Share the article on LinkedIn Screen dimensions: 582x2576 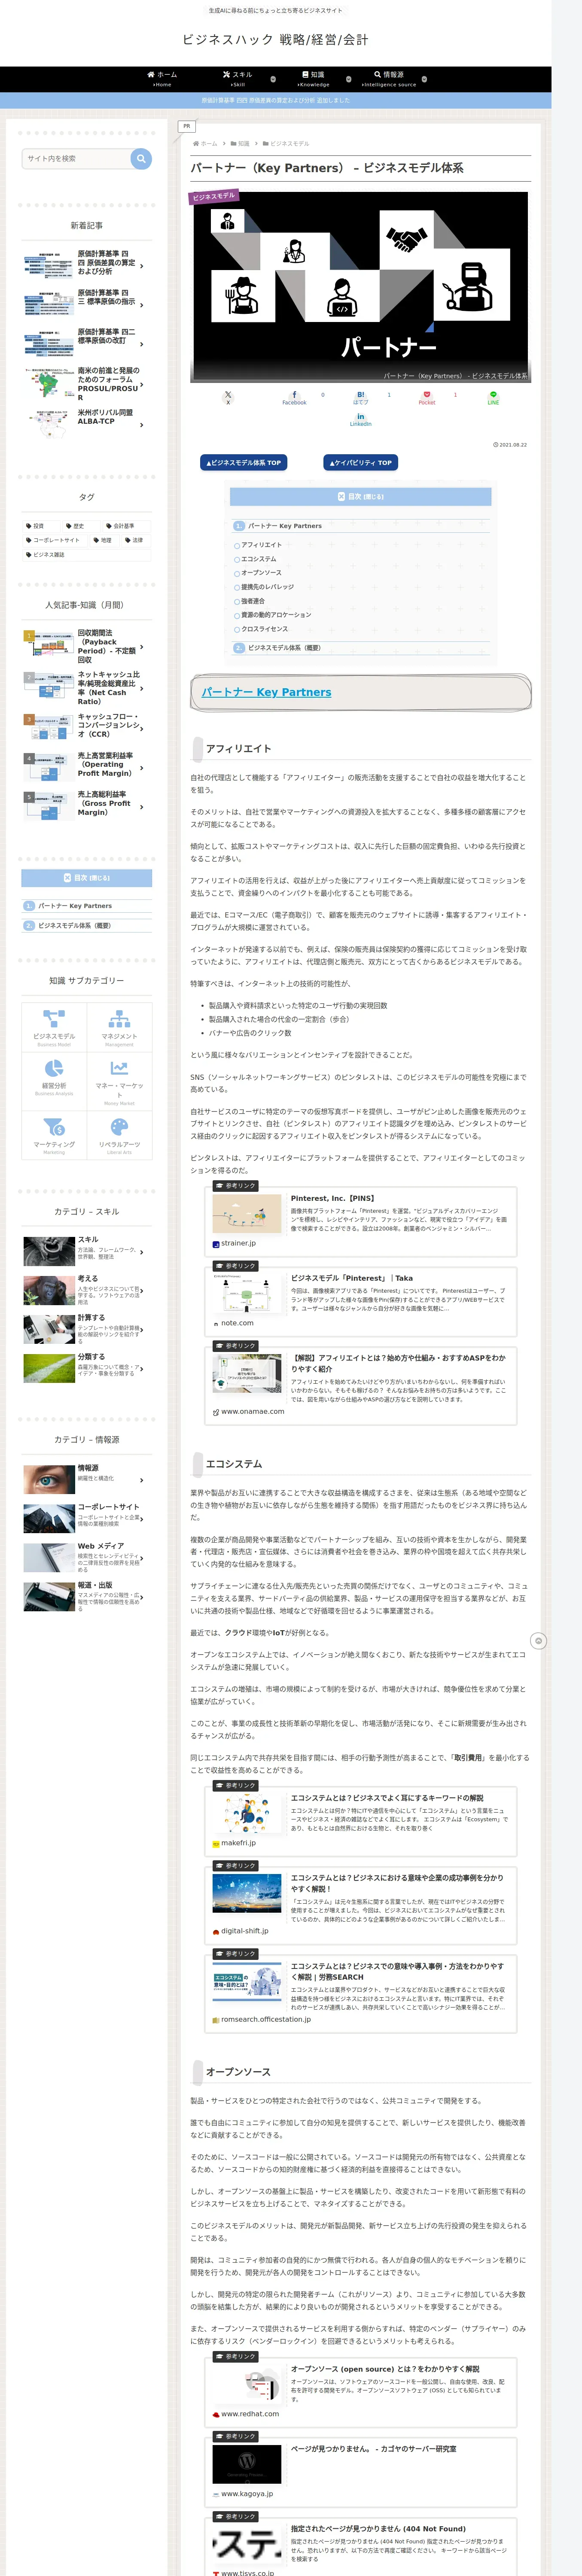361,419
